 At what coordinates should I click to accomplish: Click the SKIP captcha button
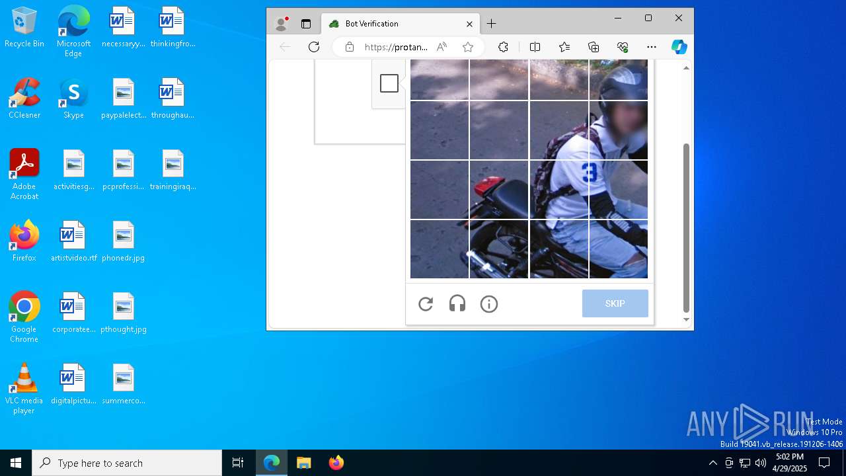(615, 303)
